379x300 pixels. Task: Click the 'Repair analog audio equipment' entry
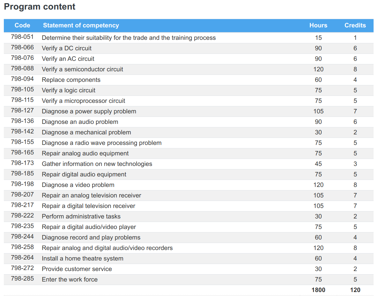pos(85,154)
